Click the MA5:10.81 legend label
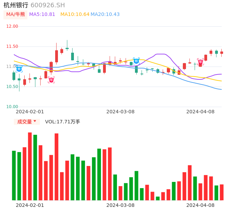This screenshot has width=238, height=210. [42, 15]
